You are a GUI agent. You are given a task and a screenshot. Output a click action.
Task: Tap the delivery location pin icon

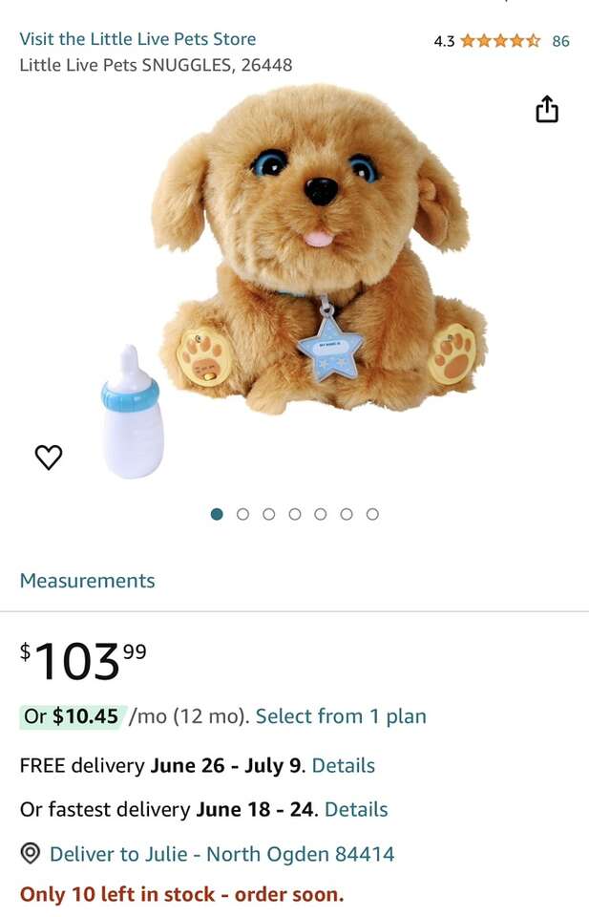[x=31, y=853]
